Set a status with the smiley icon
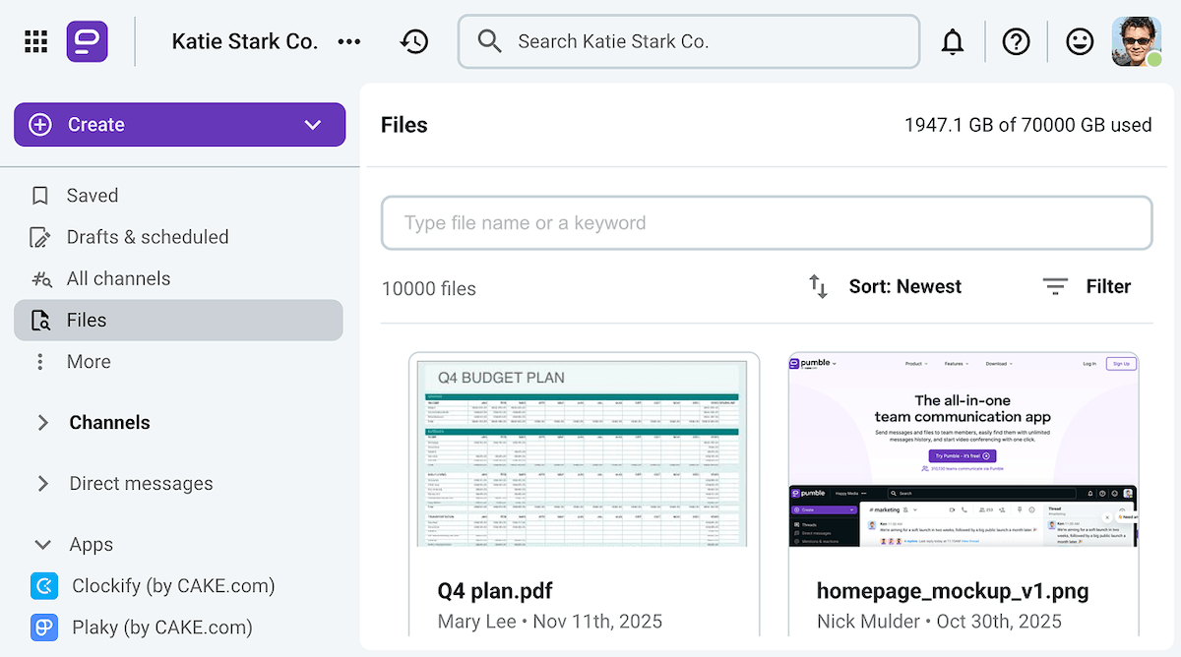 point(1080,41)
